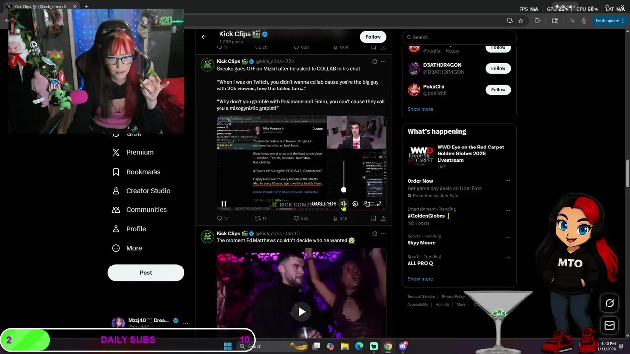630x354 pixels.
Task: Open account menu dots beside Mzzj40
Action: [186, 324]
